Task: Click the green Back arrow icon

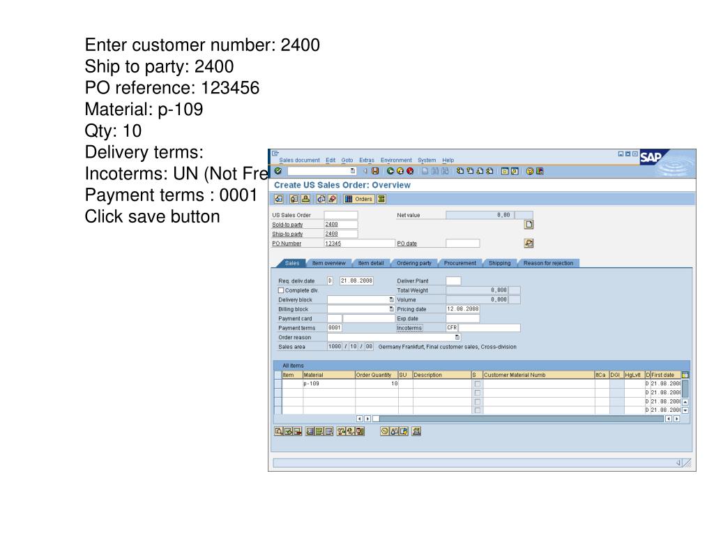Action: pyautogui.click(x=390, y=171)
